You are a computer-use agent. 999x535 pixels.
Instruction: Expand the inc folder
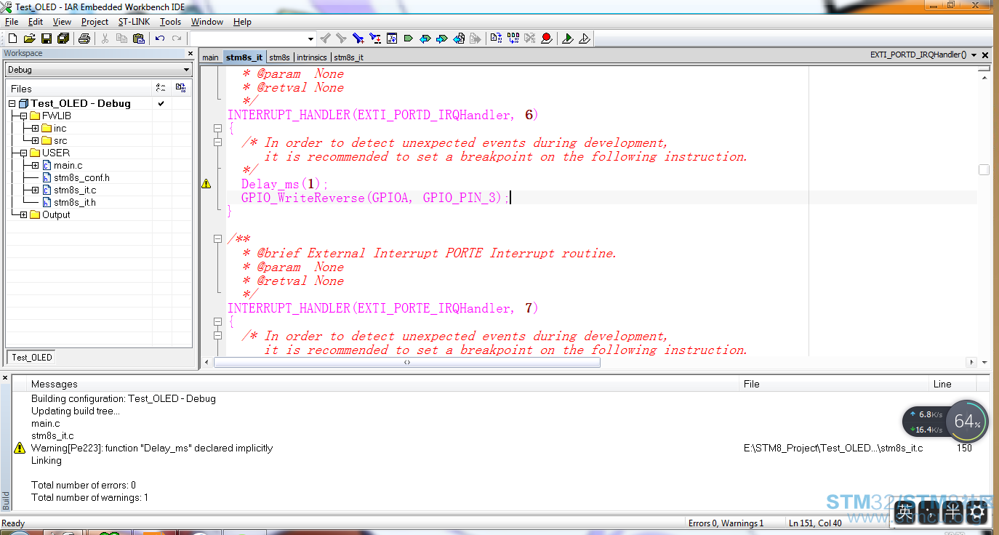(x=35, y=129)
